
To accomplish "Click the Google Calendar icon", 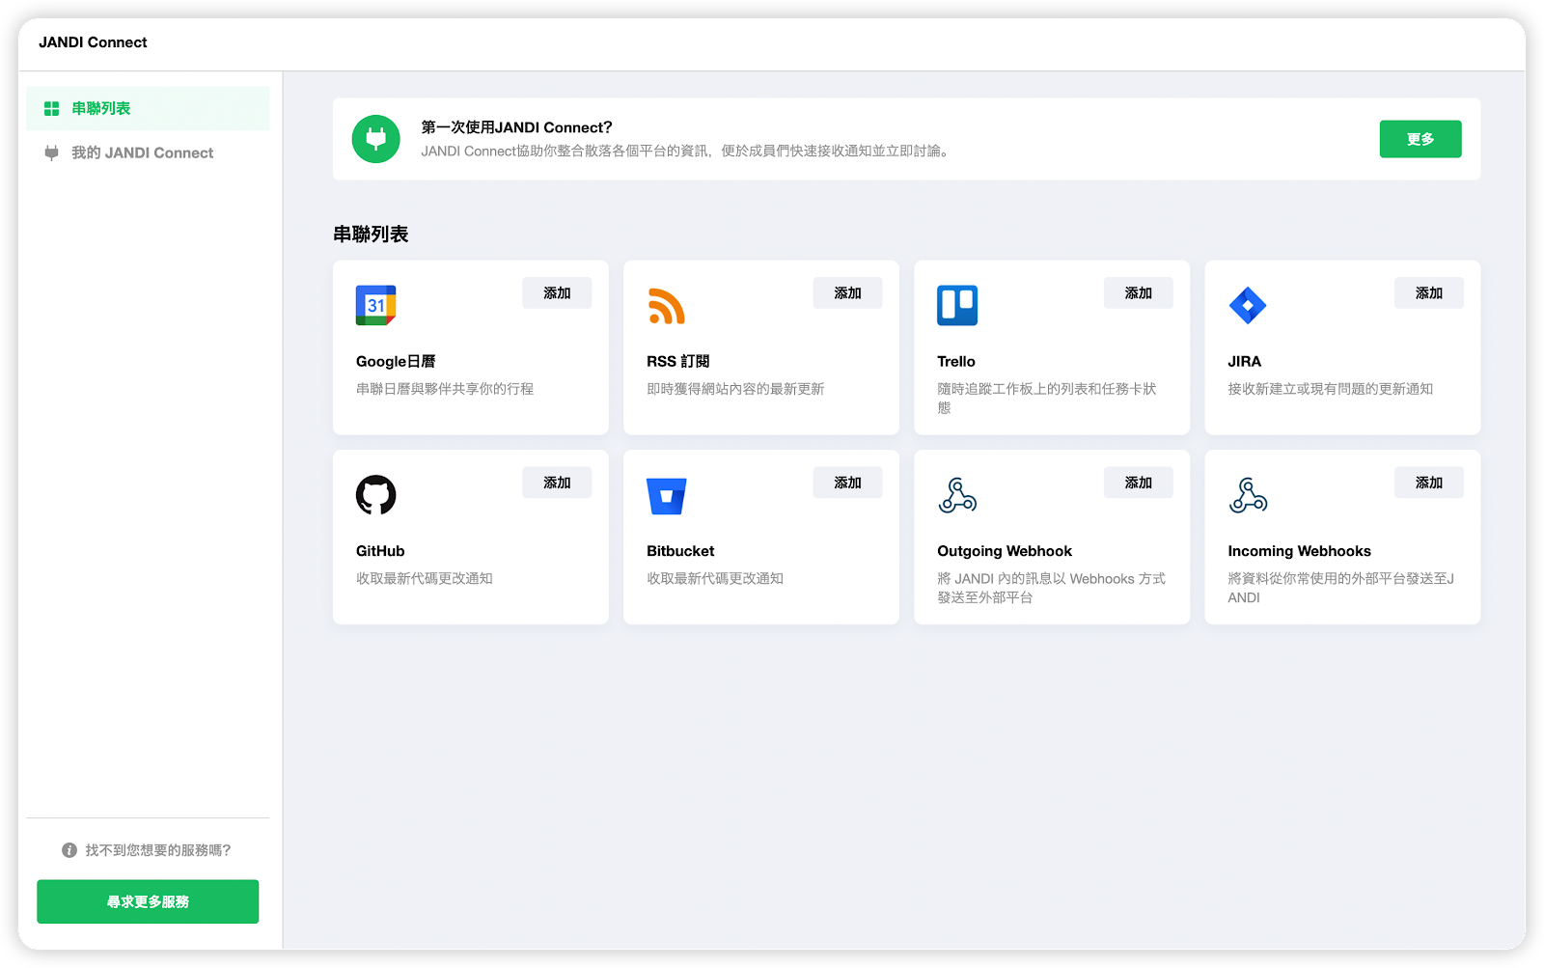I will [x=375, y=305].
